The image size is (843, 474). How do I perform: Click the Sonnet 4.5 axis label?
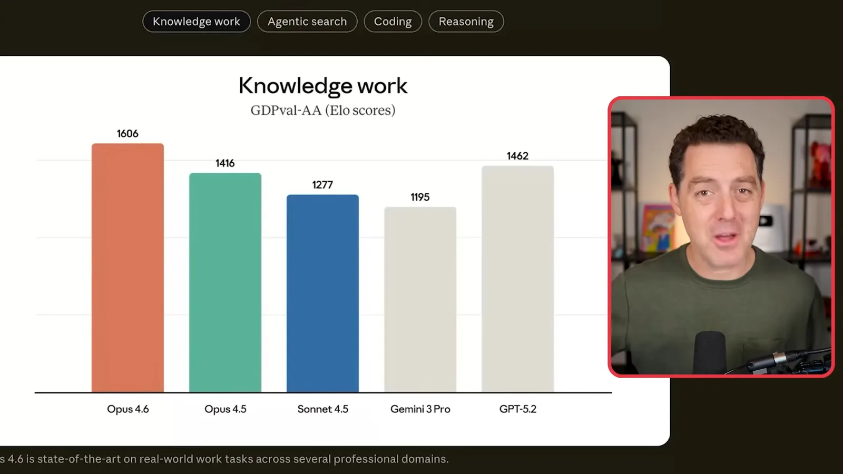(323, 409)
